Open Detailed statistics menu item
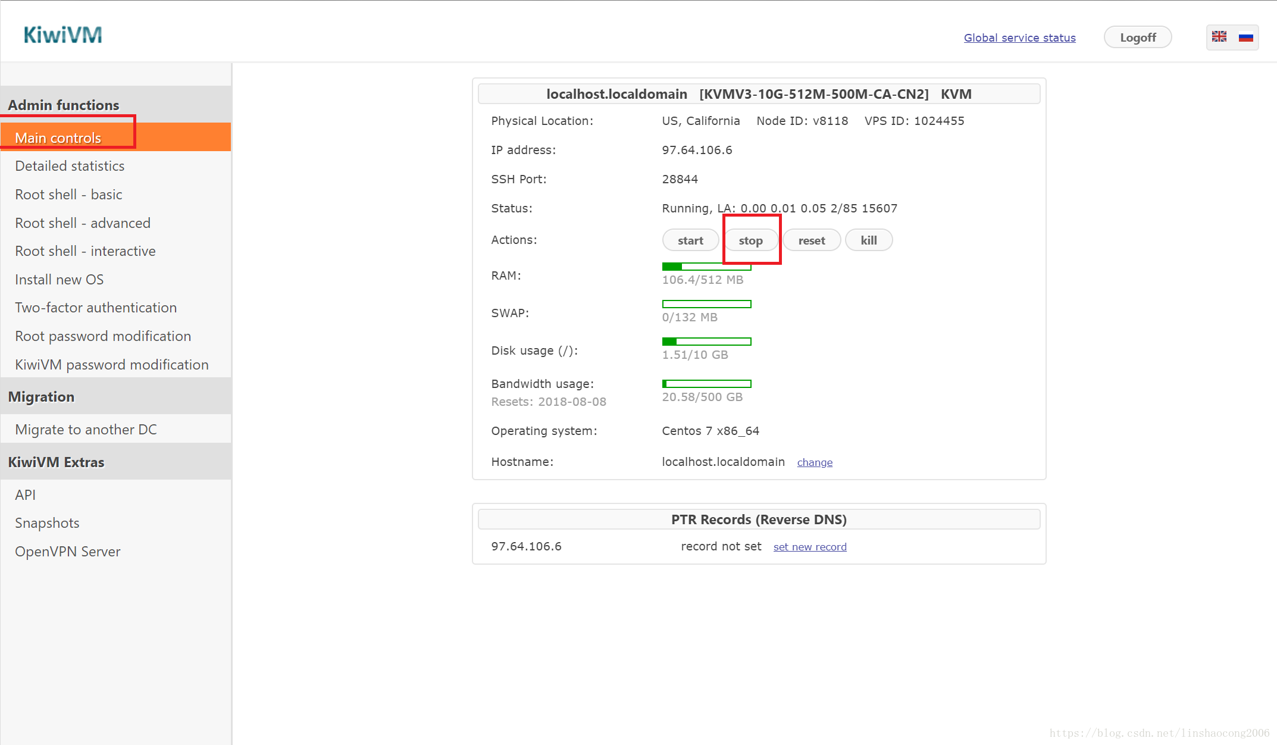 70,166
